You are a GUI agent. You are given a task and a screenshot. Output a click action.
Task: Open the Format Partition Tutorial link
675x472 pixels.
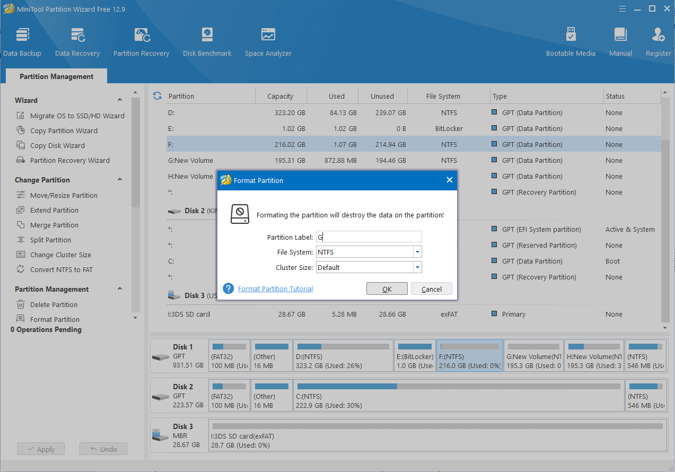click(x=275, y=289)
